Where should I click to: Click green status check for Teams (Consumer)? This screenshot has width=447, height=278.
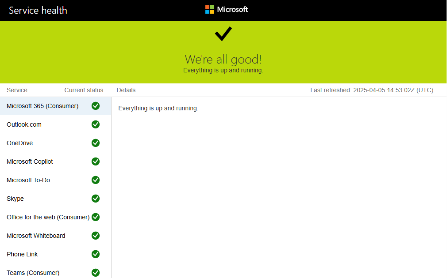(96, 273)
